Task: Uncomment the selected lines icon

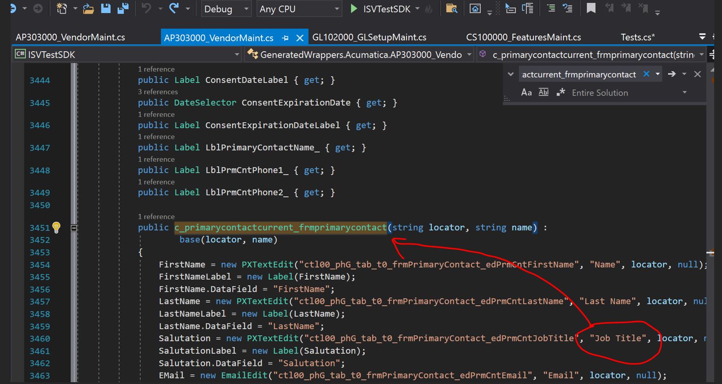Action: pos(568,8)
